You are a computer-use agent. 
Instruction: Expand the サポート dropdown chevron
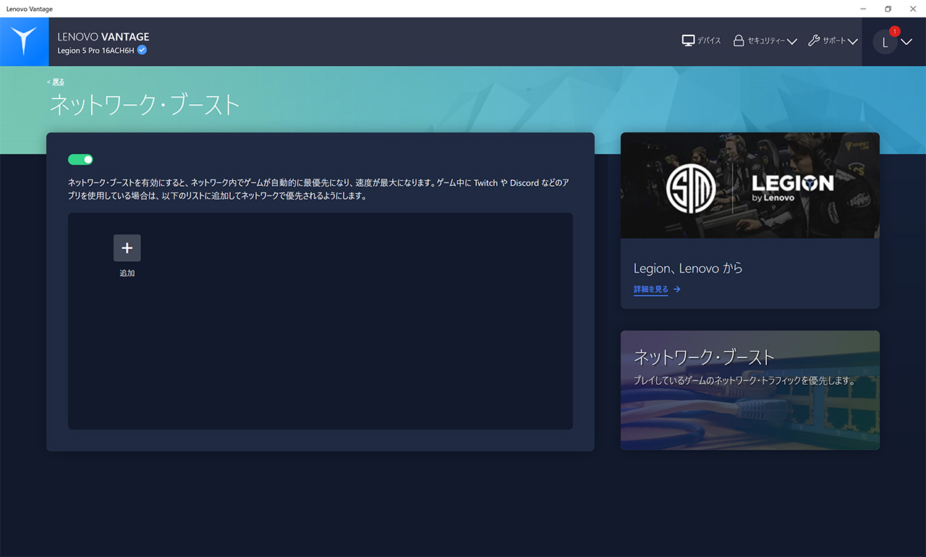(852, 42)
